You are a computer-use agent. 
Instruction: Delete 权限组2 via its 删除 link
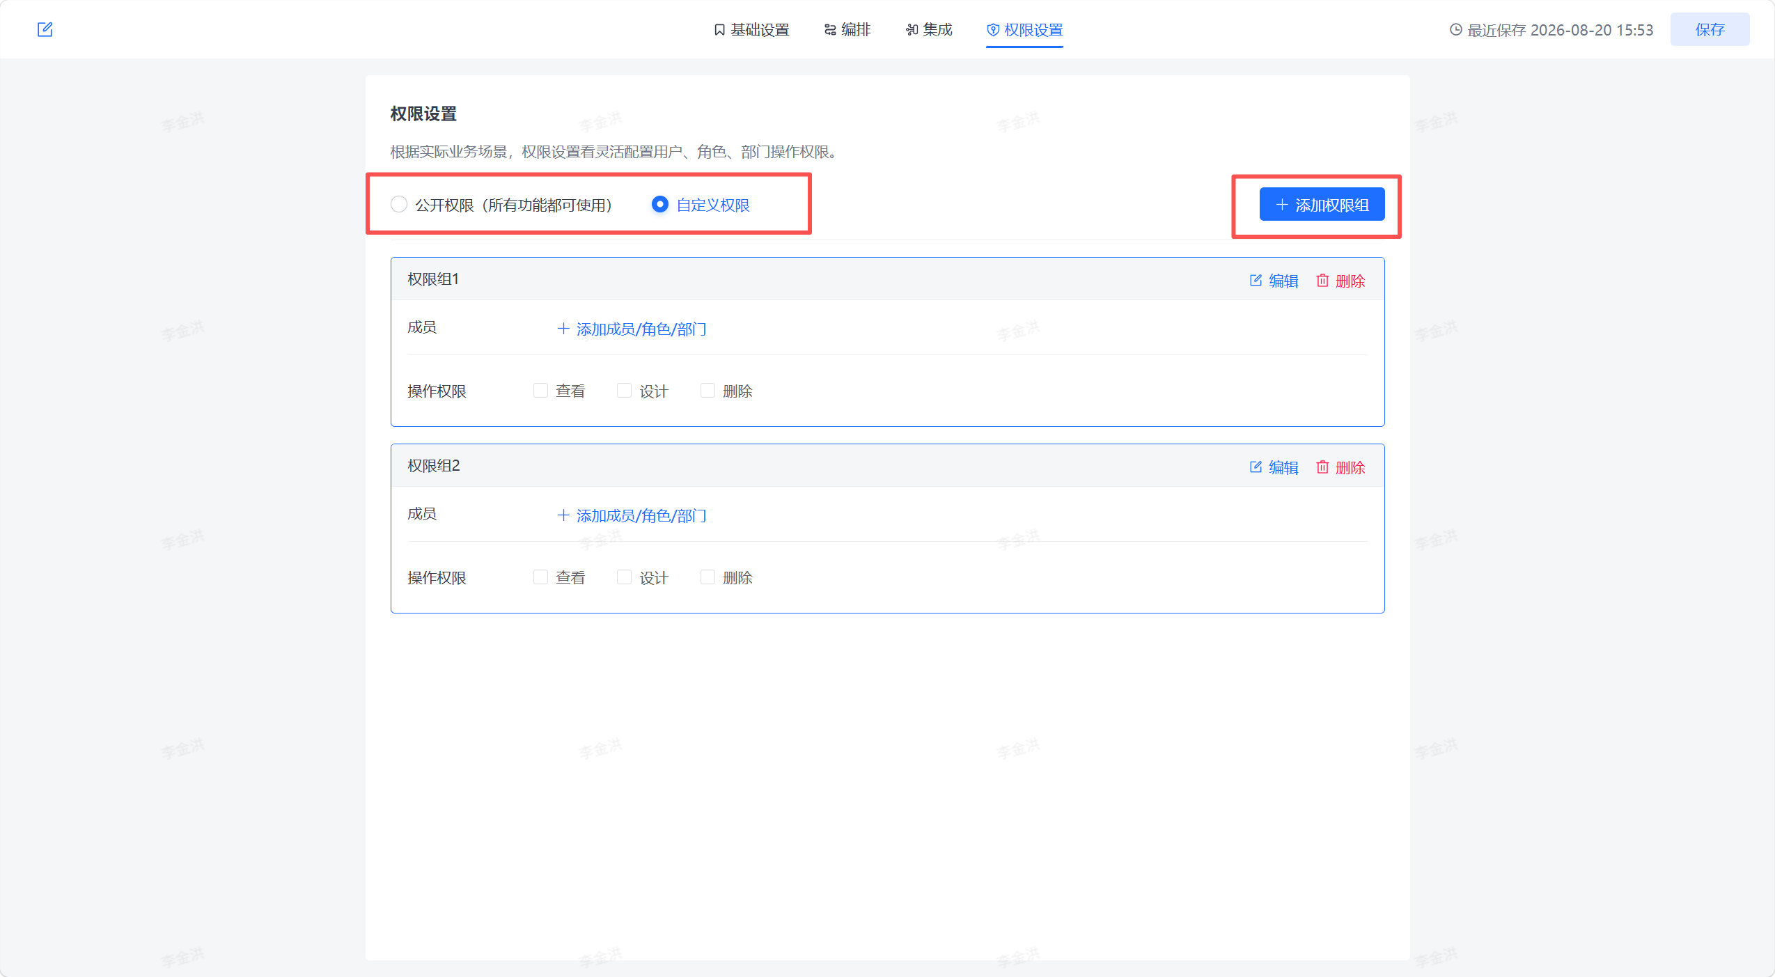pos(1340,467)
